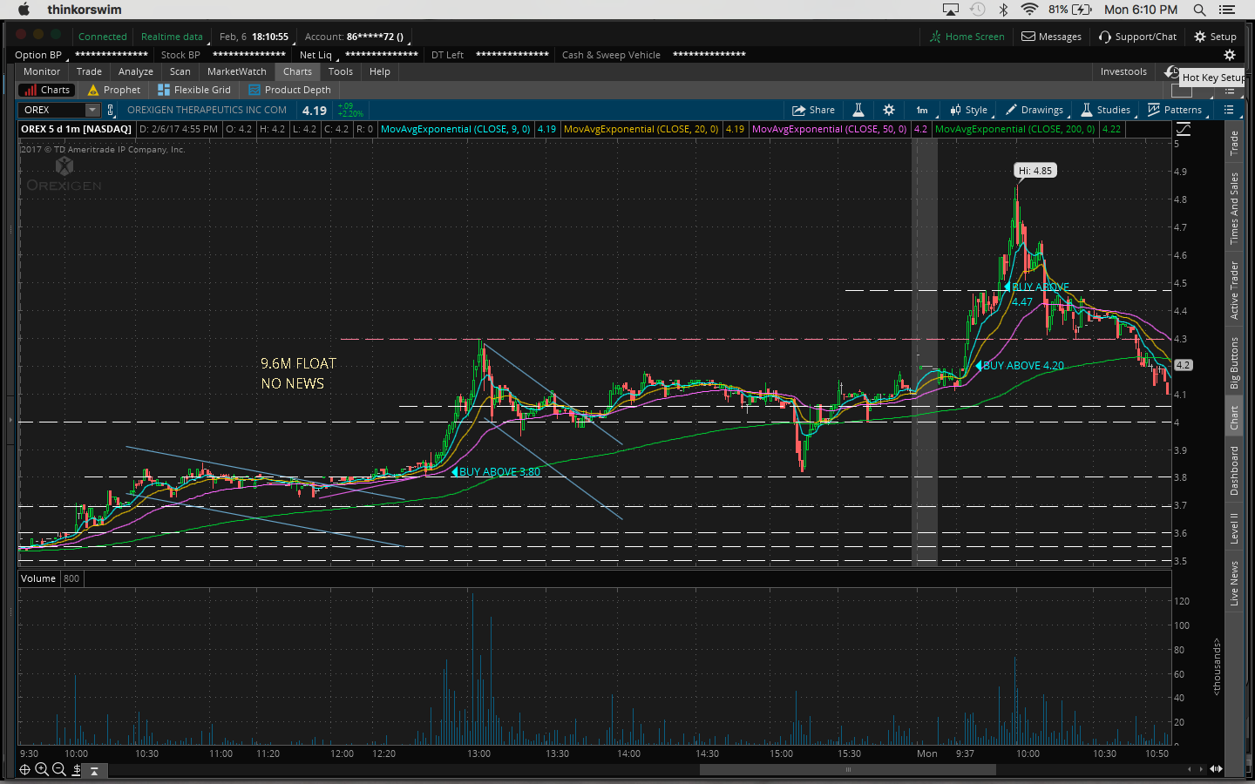Open the MarketWatch tab
Screen dimensions: 1255x784
(236, 71)
